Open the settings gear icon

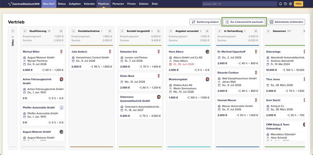point(290,4)
